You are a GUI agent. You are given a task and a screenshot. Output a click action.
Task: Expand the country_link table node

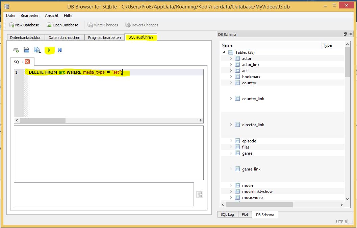[x=231, y=99]
